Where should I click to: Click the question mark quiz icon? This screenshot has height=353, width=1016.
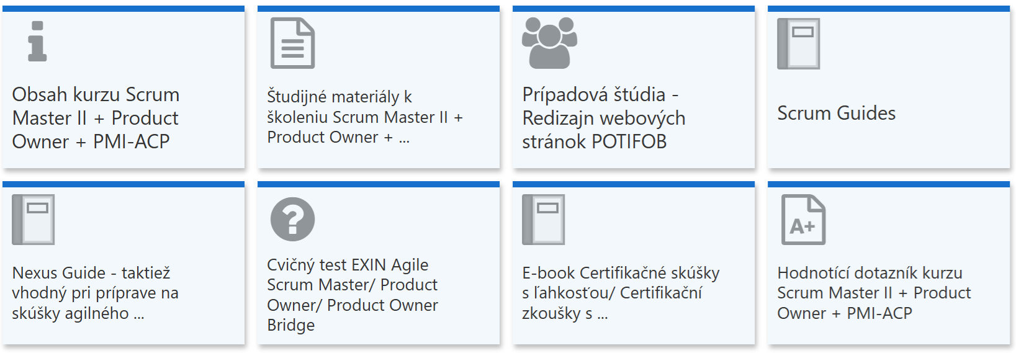point(292,219)
